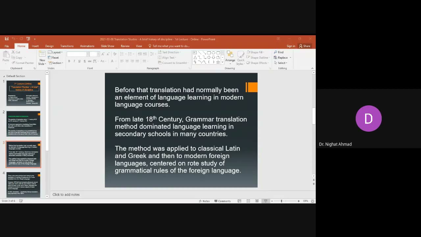
Task: Toggle Align Left paragraph alignment
Action: (x=122, y=61)
